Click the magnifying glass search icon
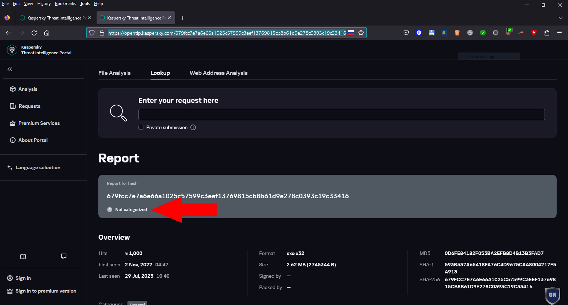Image resolution: width=568 pixels, height=305 pixels. point(118,113)
